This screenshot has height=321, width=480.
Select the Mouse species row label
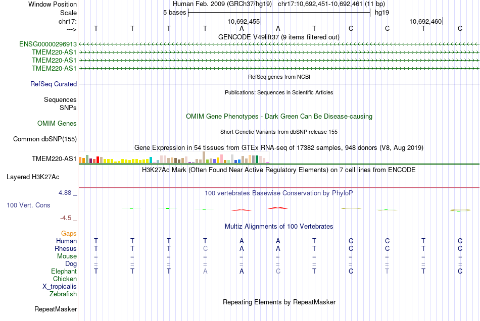tap(67, 256)
